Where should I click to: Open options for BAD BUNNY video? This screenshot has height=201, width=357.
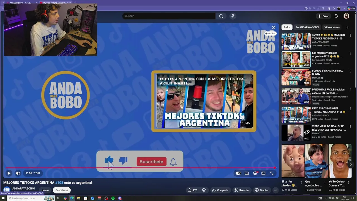tap(350, 71)
